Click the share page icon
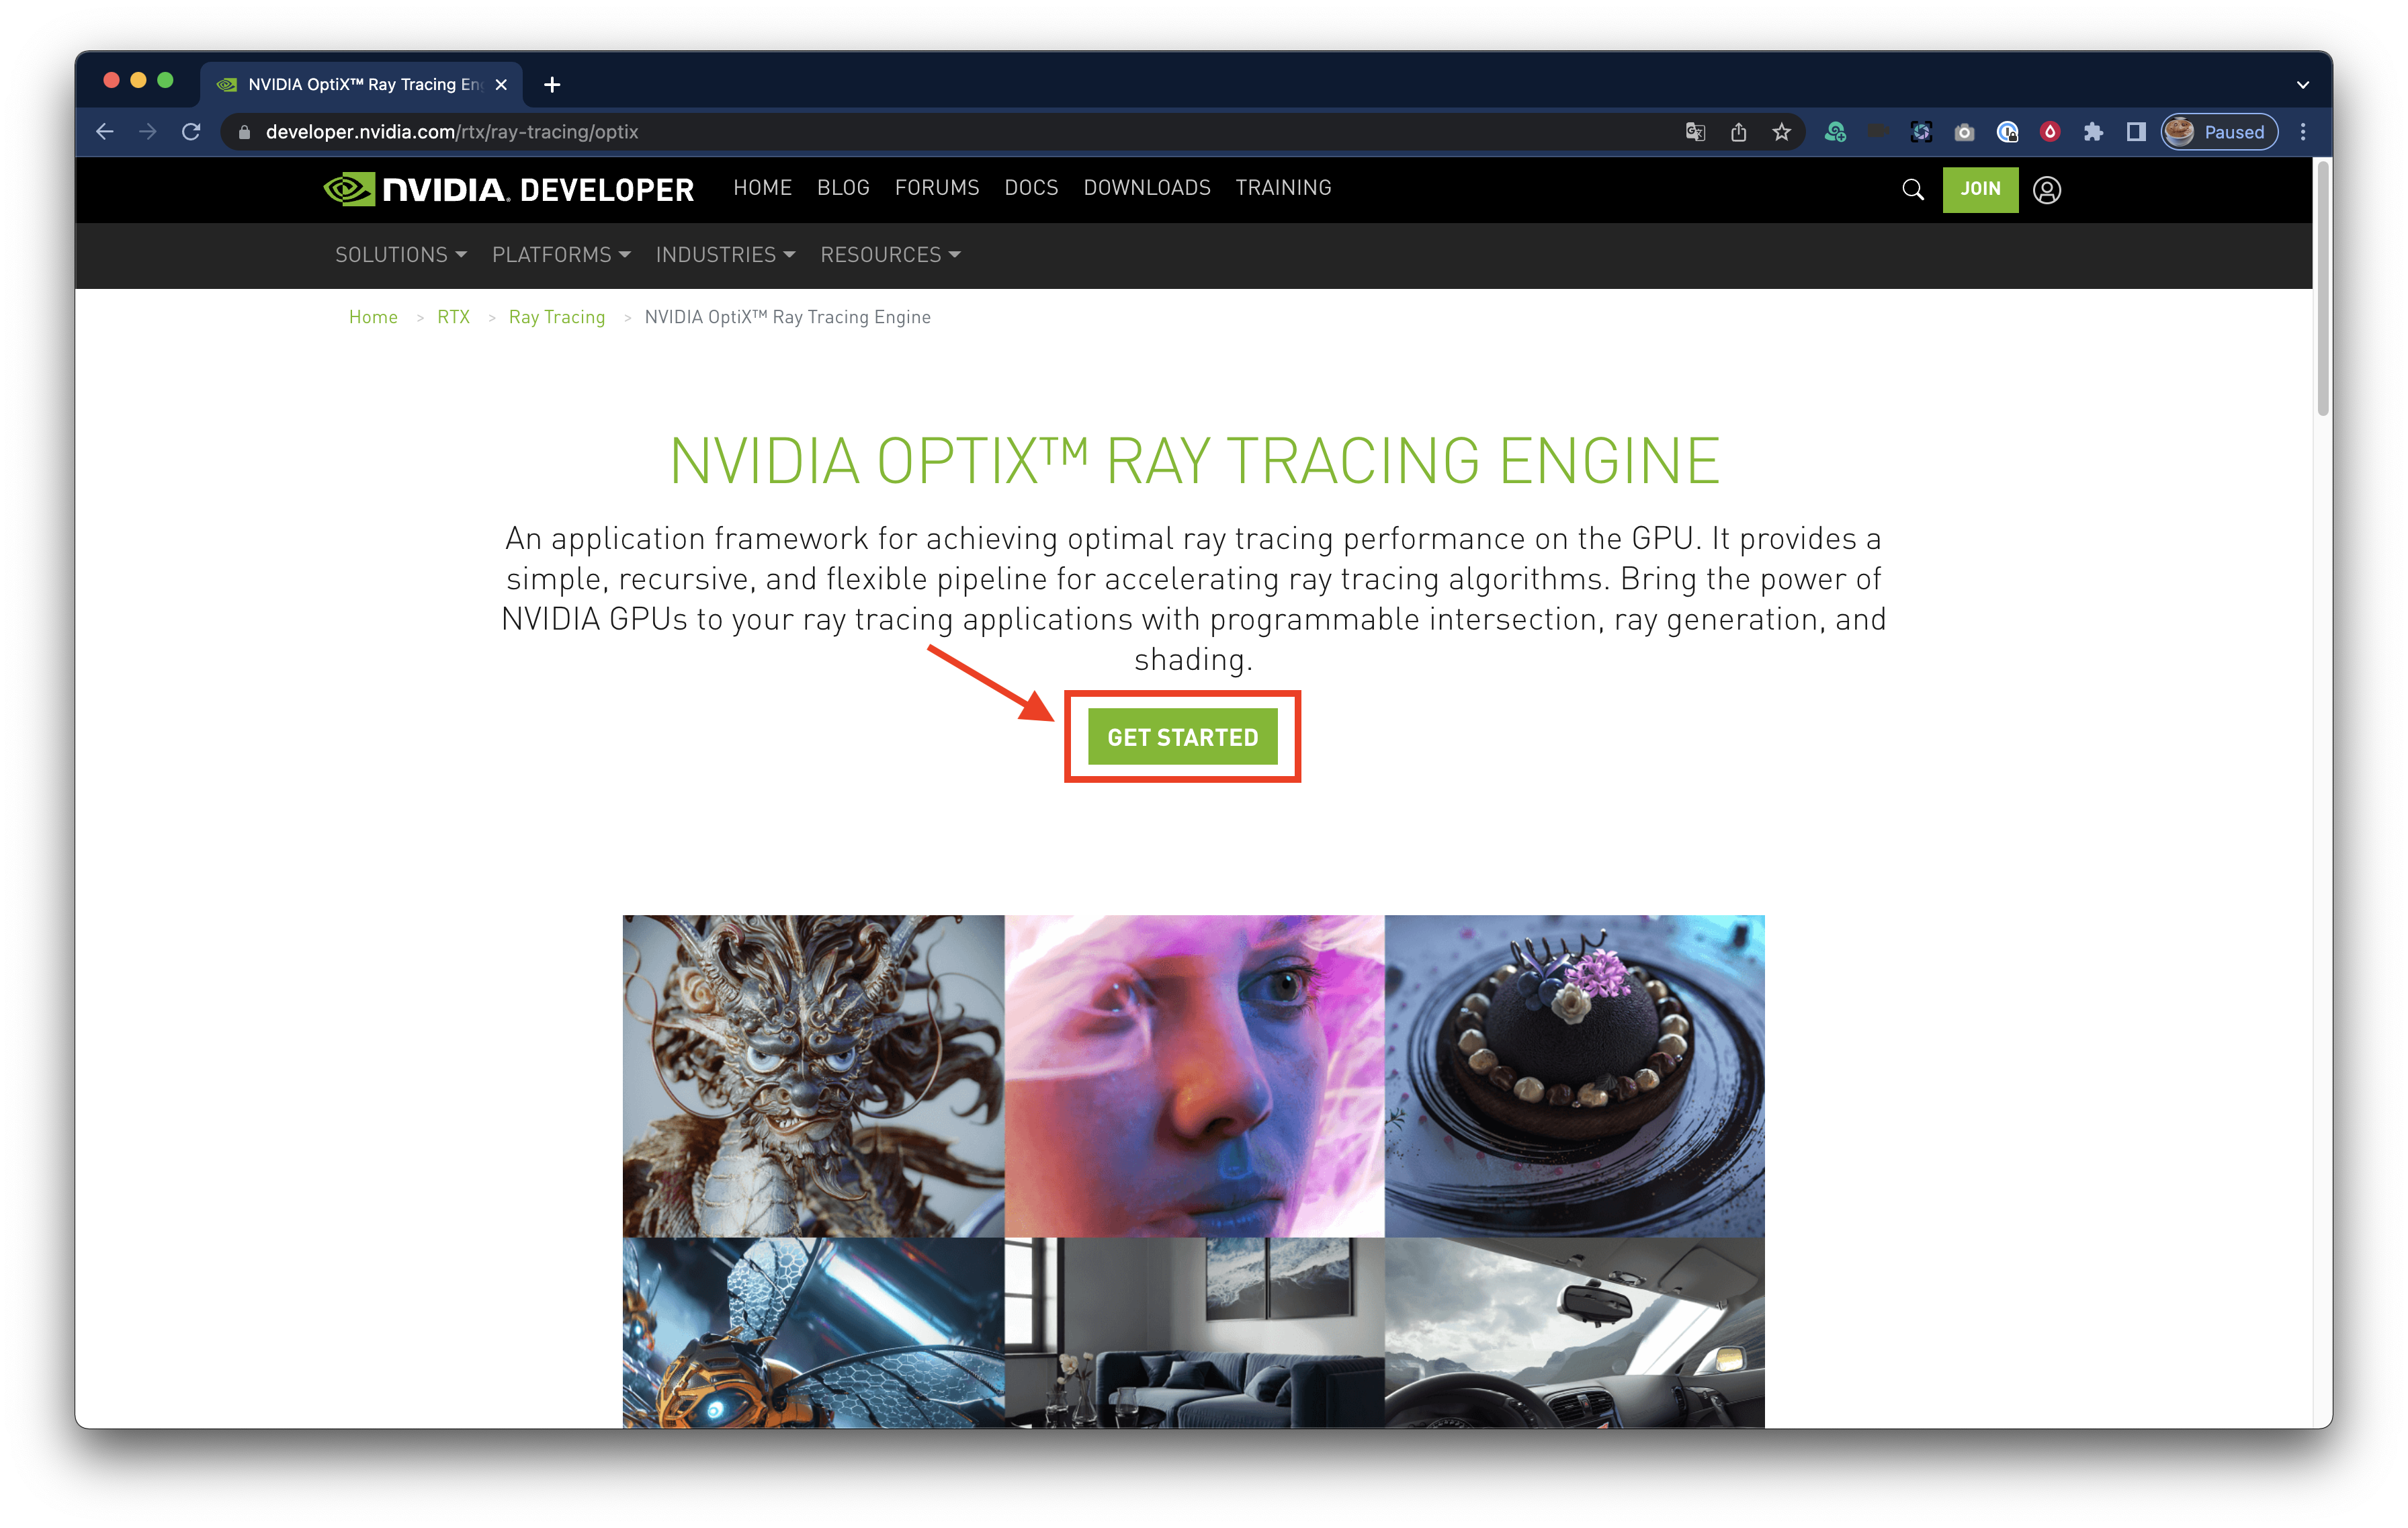The width and height of the screenshot is (2408, 1528). pos(1738,132)
